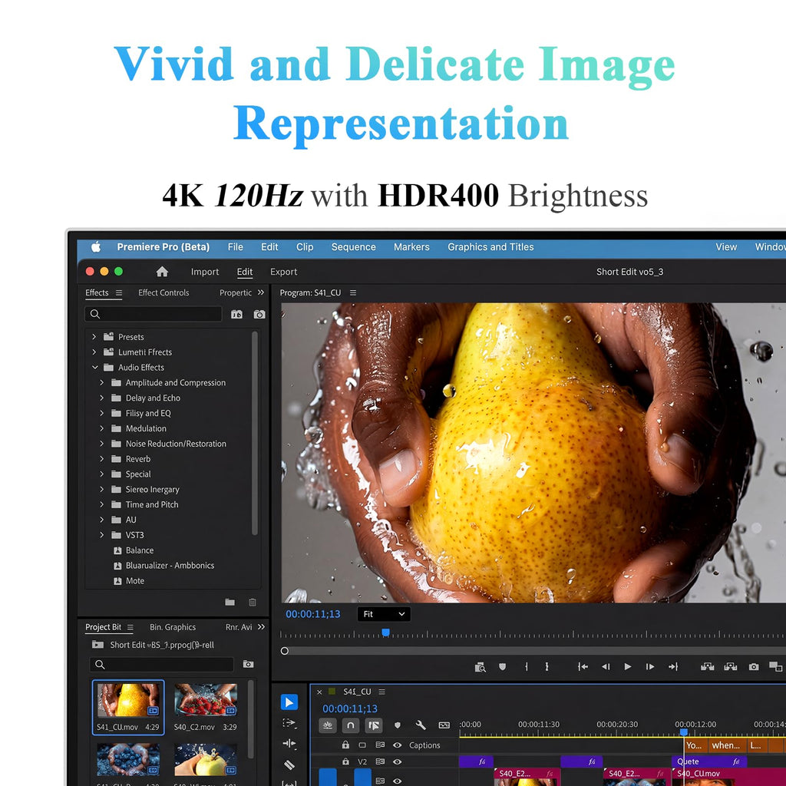Image resolution: width=786 pixels, height=786 pixels.
Task: Click the Project panel search field
Action: [161, 665]
